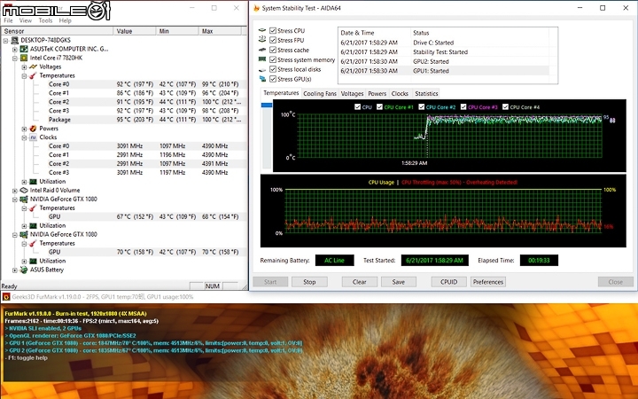The height and width of the screenshot is (399, 638).
Task: Click the computer icon beside DESKTOP-748DGKS
Action: (x=15, y=40)
